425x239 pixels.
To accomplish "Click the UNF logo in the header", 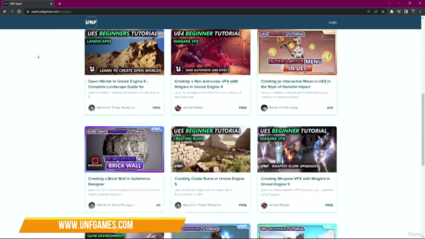I will coord(91,22).
